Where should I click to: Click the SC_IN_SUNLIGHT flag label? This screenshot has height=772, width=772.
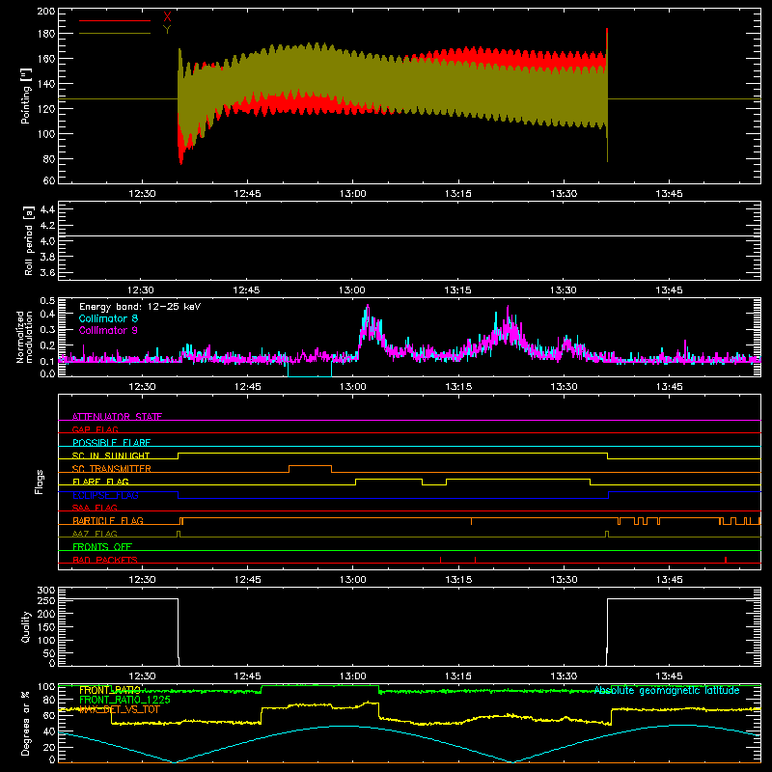click(111, 455)
